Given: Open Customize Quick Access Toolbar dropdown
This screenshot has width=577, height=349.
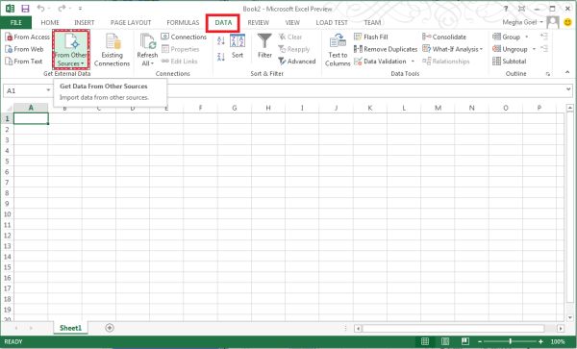Looking at the screenshot, I should click(80, 8).
